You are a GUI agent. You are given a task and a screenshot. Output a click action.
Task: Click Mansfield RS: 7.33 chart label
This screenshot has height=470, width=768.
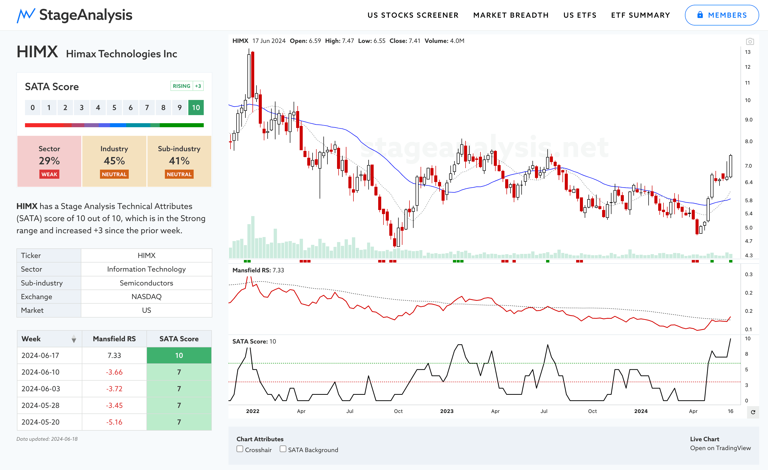[x=258, y=270]
